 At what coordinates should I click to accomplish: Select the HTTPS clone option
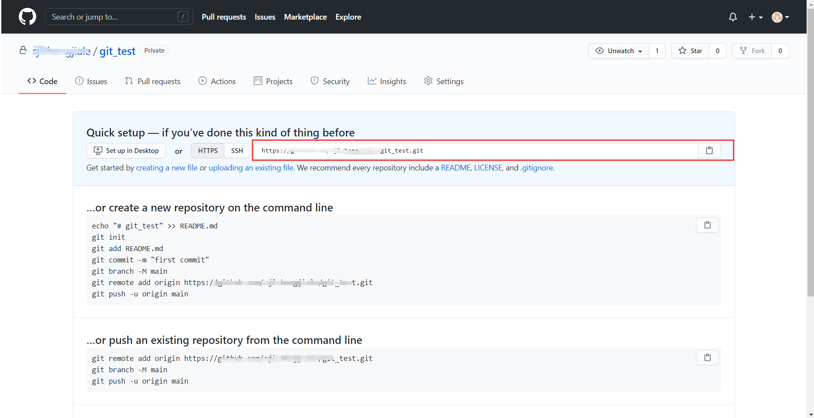[208, 150]
